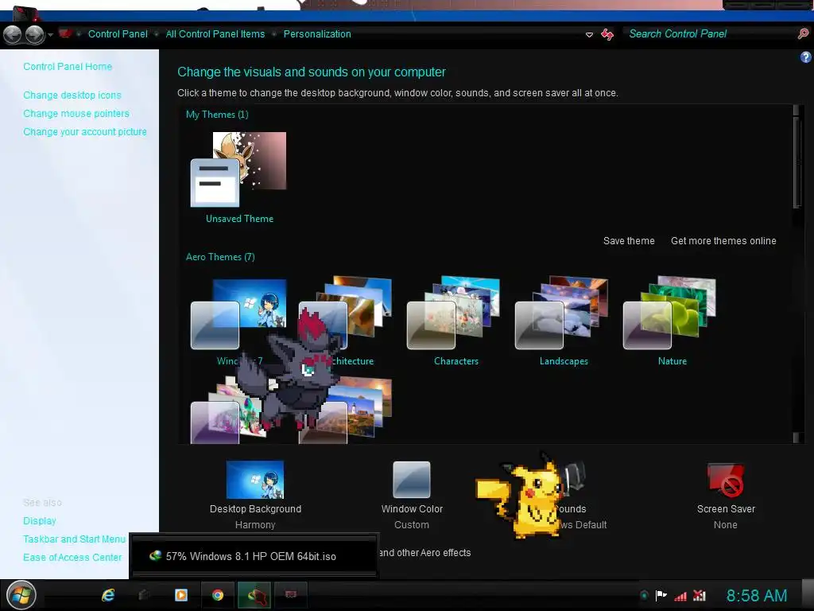Open the blue Help icon

tap(805, 57)
